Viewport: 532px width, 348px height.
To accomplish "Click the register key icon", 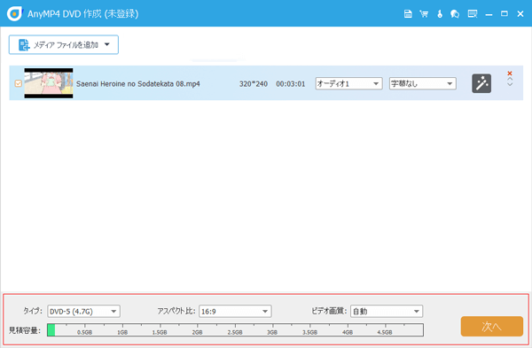I will (440, 14).
